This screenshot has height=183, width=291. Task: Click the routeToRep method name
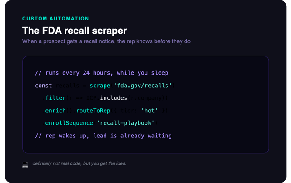93,111
